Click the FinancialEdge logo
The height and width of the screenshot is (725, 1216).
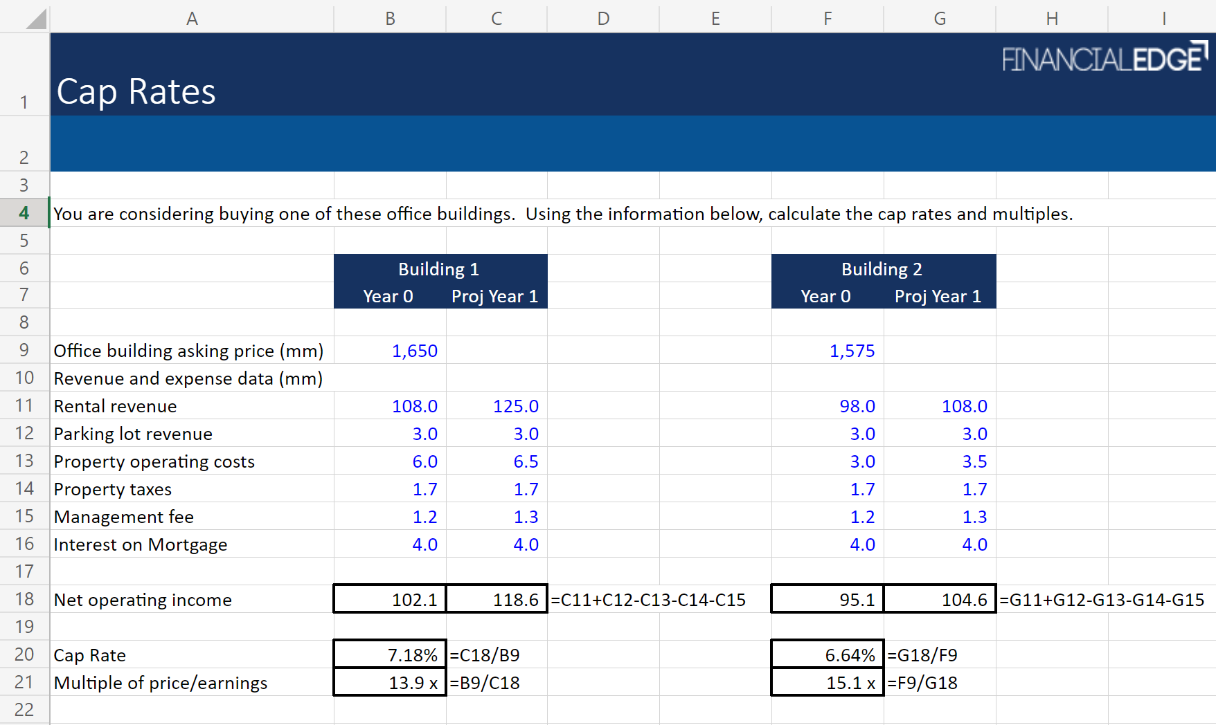tap(1104, 57)
